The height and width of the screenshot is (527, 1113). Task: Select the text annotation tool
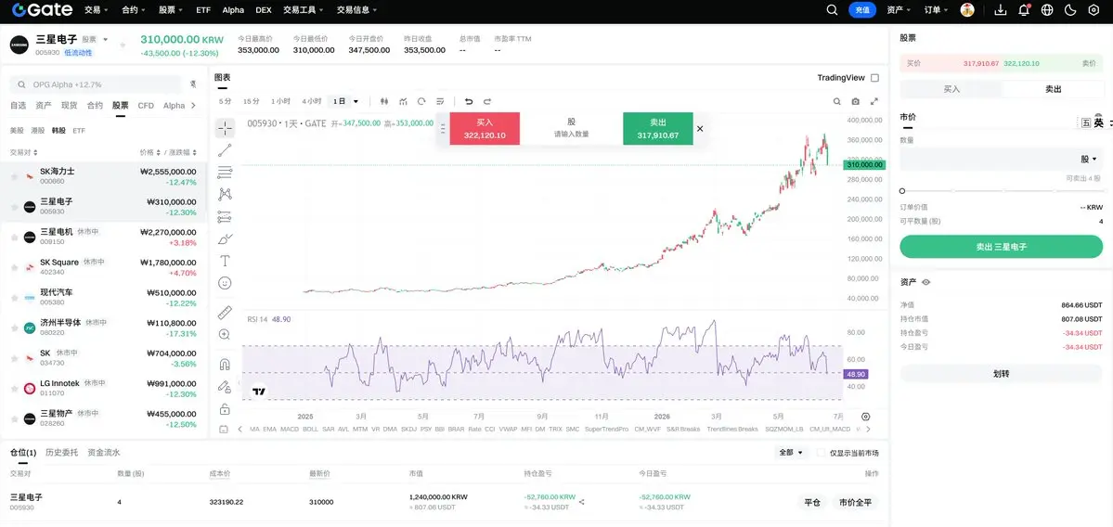225,261
